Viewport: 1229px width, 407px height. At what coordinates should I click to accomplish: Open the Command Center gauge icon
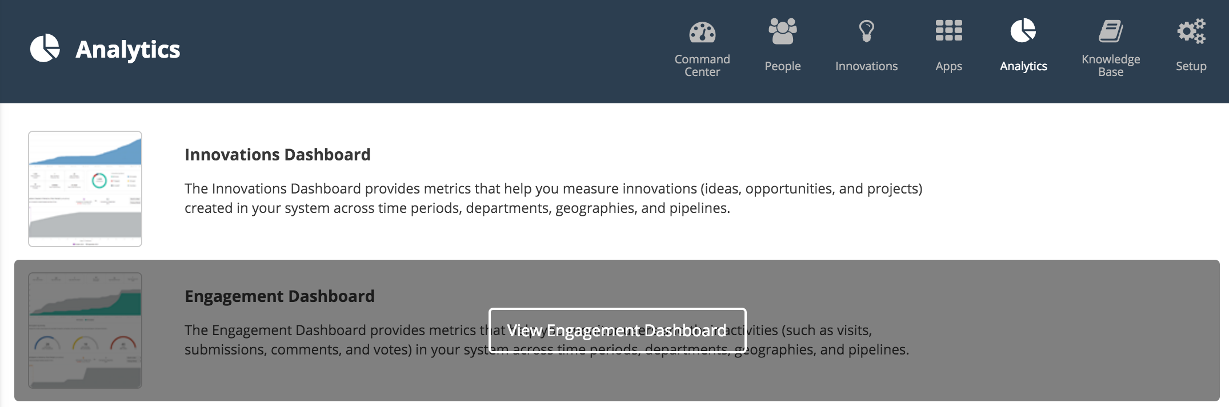click(702, 33)
